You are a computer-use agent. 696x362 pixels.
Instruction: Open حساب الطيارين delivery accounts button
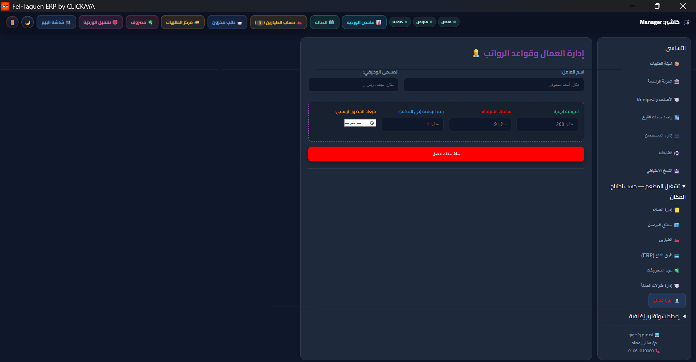(279, 22)
